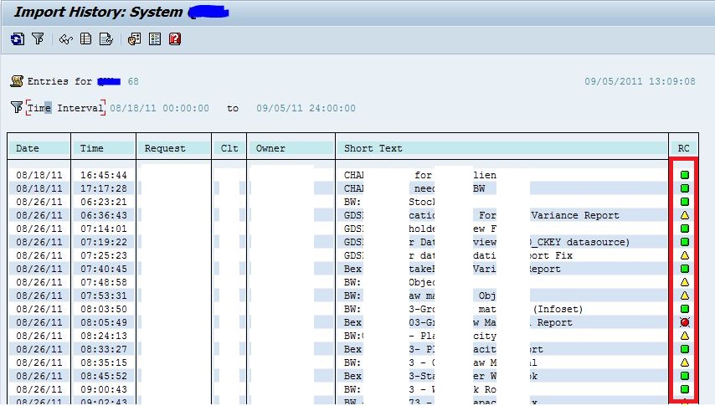
Task: Open the personal settings icon
Action: pyautogui.click(x=134, y=39)
